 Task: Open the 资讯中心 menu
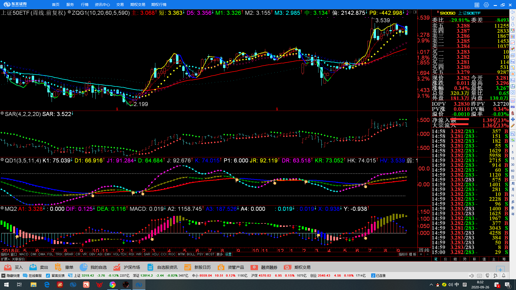pos(102,5)
